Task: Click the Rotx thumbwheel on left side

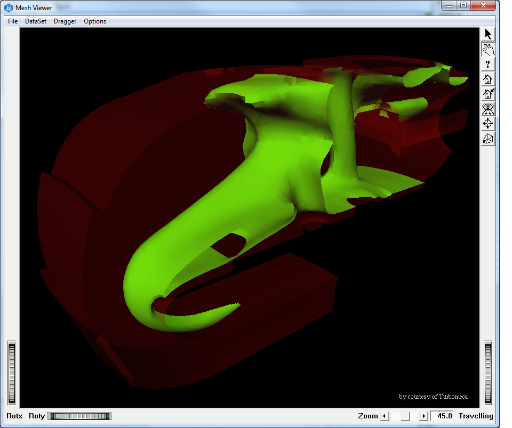Action: coord(11,373)
